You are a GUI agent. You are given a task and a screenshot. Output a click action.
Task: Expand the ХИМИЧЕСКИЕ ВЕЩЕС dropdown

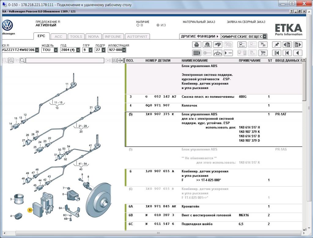(264, 37)
